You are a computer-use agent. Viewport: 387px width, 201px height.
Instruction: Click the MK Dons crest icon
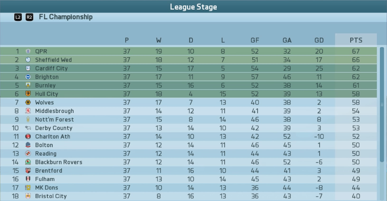[x=28, y=188]
